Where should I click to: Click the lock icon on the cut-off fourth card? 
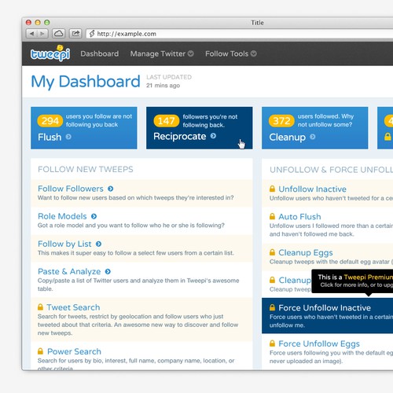[387, 137]
